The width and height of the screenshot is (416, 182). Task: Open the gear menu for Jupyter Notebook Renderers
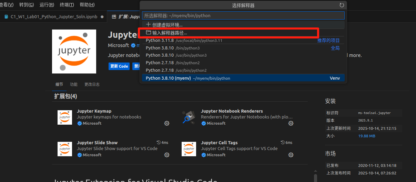click(x=291, y=123)
